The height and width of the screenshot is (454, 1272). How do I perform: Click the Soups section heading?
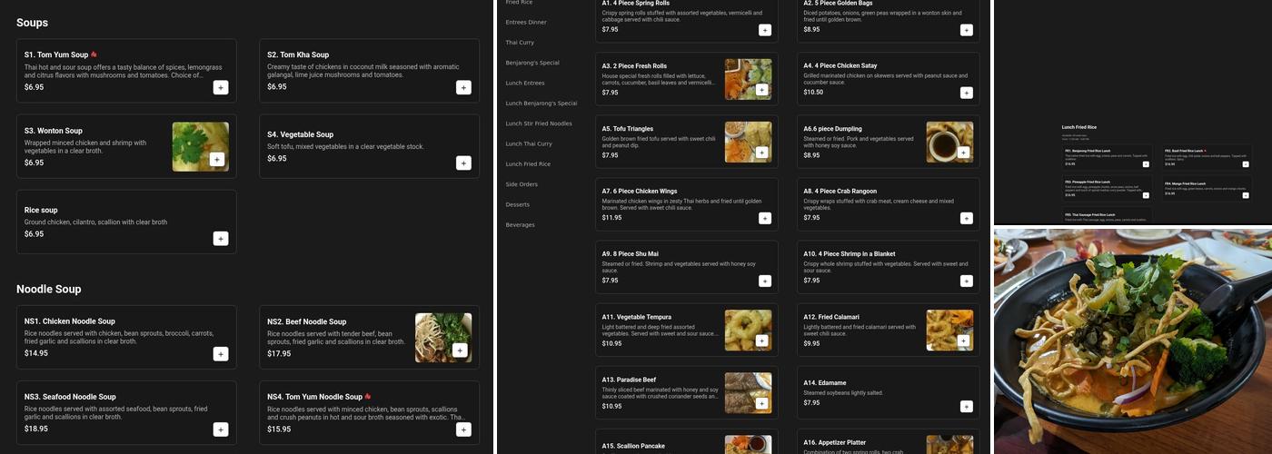coord(33,22)
